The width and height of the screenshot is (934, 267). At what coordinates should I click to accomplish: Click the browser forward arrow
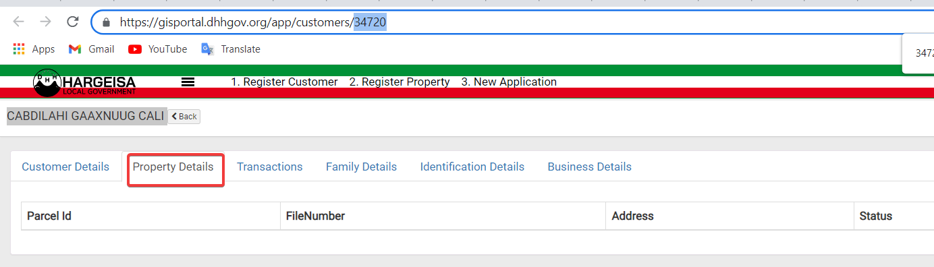(45, 22)
